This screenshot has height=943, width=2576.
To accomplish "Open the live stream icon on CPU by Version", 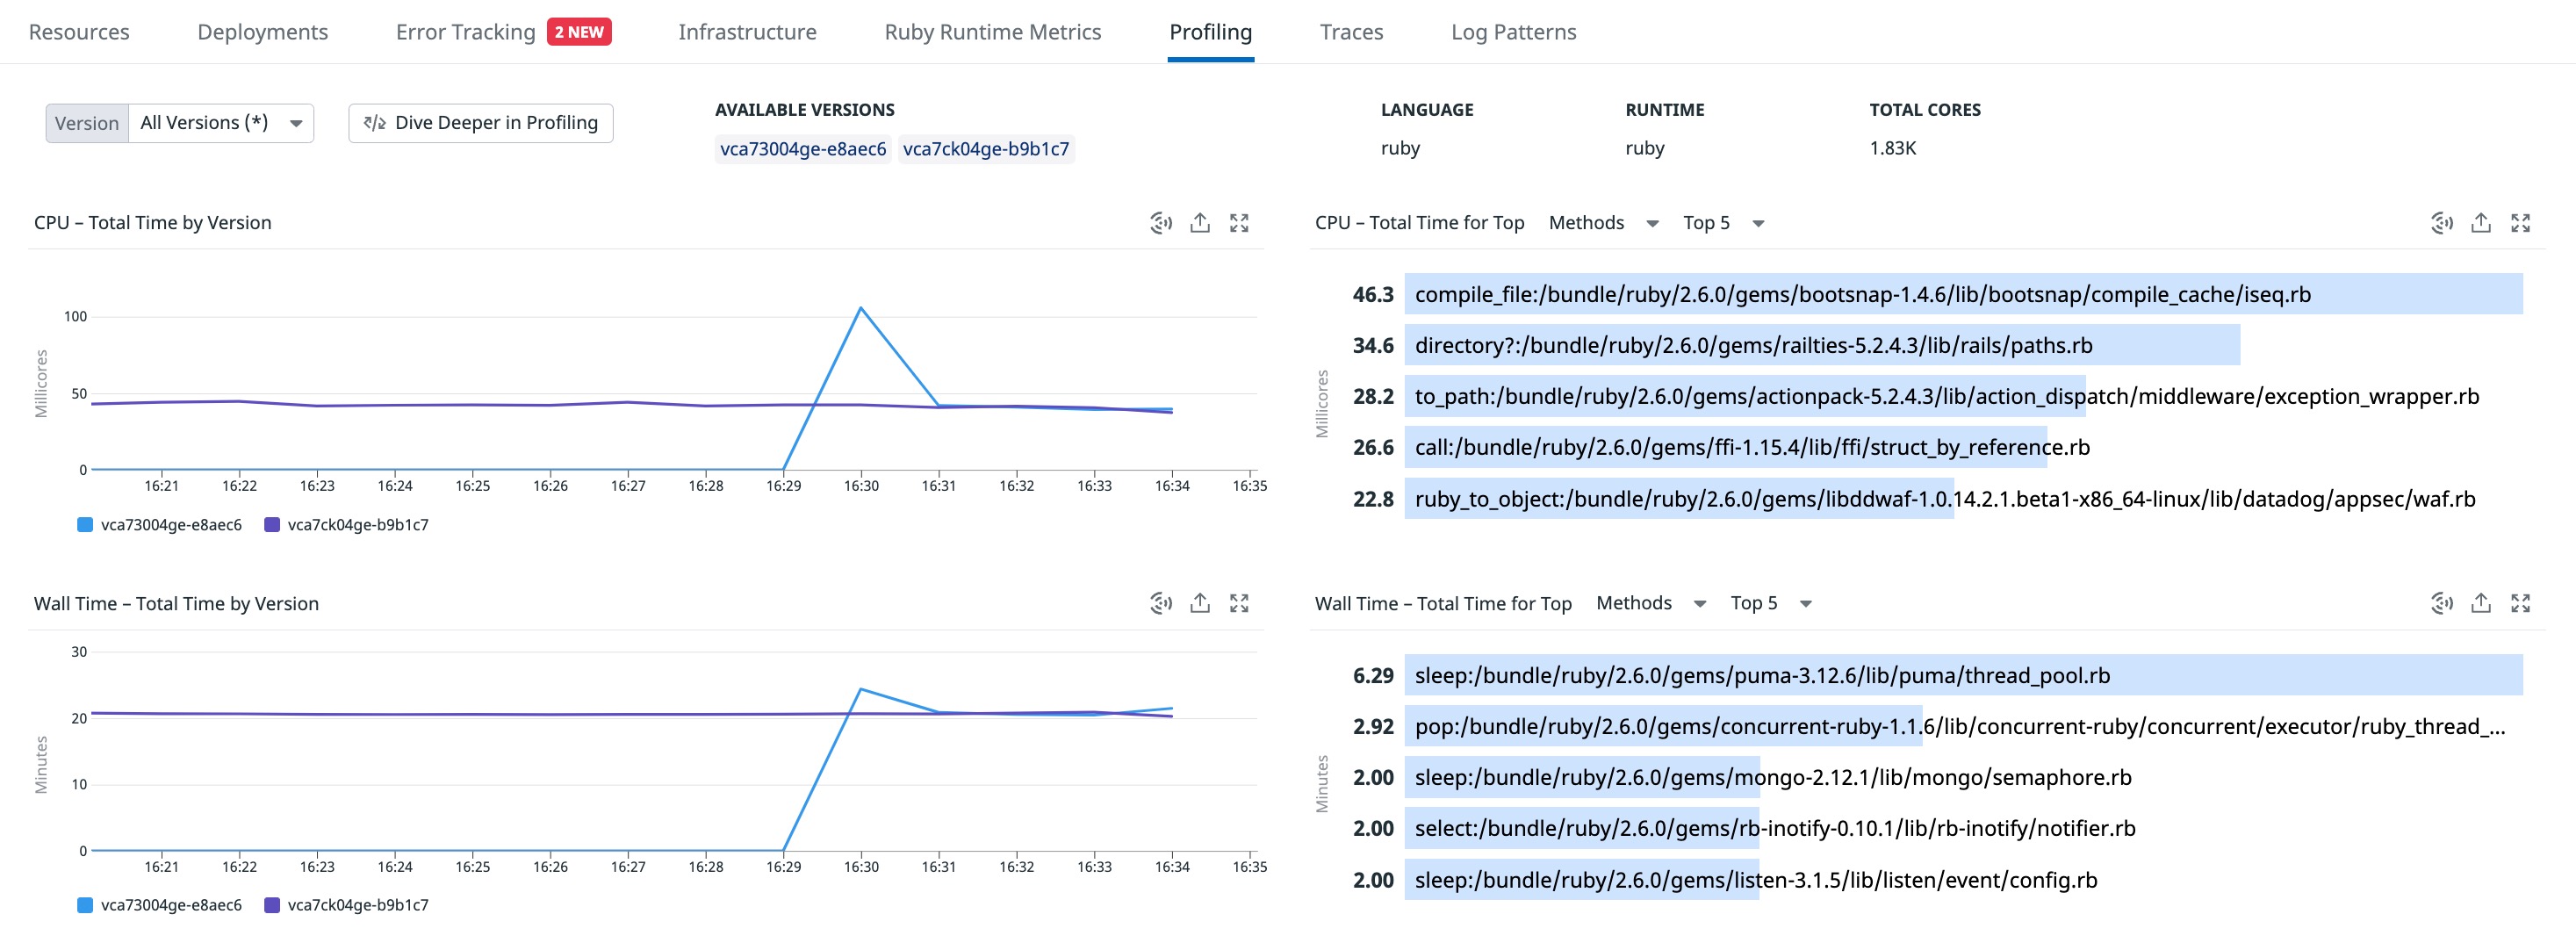I will 1160,223.
